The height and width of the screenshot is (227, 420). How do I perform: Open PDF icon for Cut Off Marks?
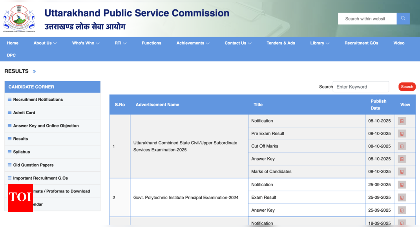pyautogui.click(x=402, y=146)
